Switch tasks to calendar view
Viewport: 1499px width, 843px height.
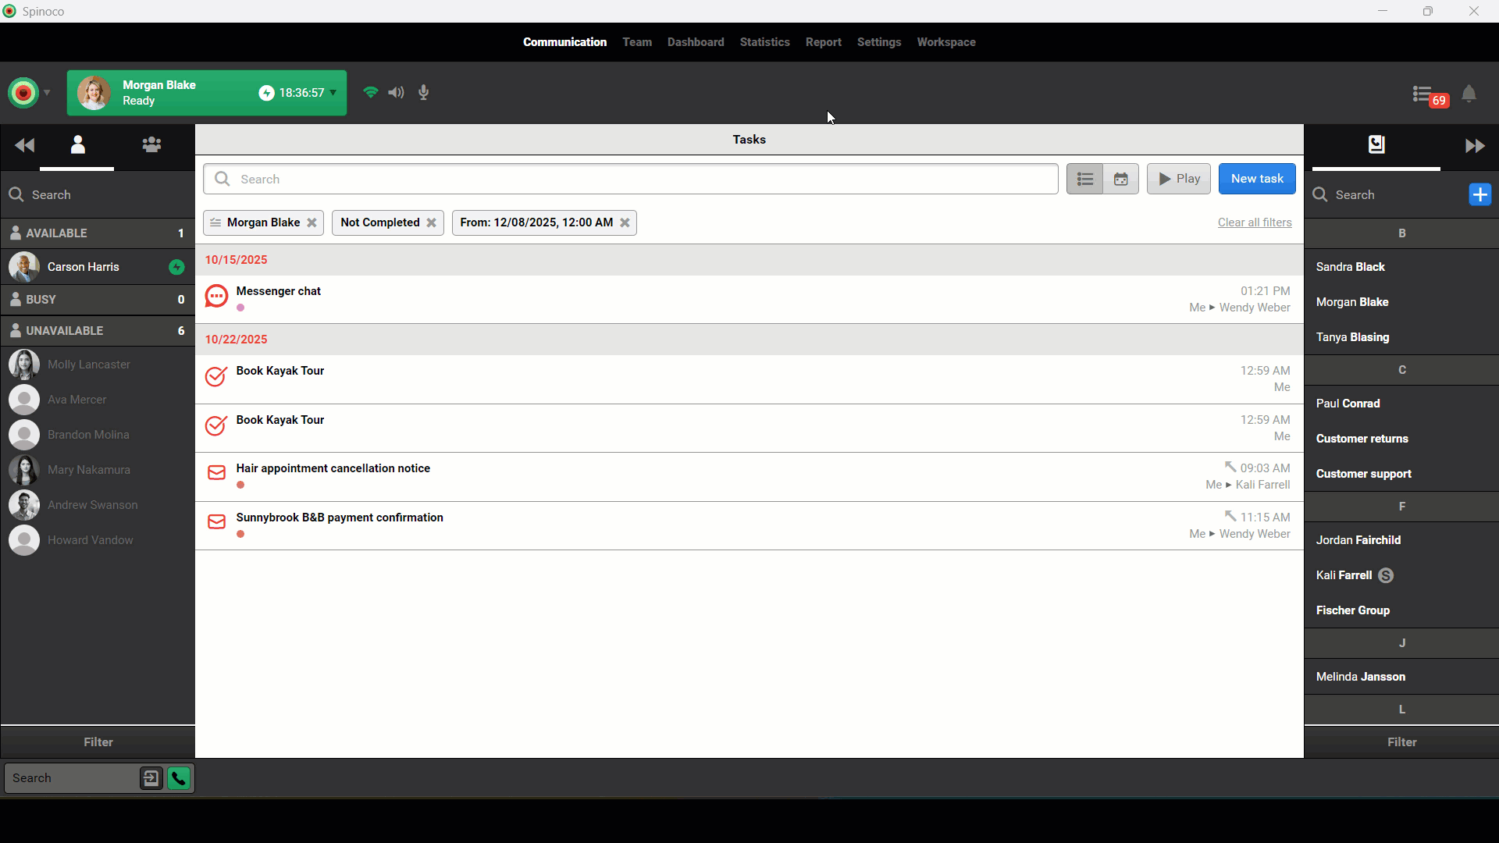pyautogui.click(x=1120, y=179)
